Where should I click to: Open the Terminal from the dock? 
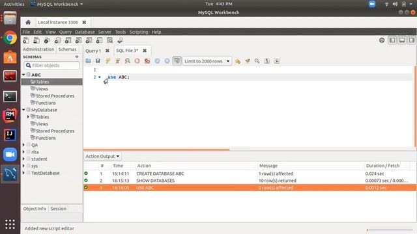pyautogui.click(x=10, y=96)
